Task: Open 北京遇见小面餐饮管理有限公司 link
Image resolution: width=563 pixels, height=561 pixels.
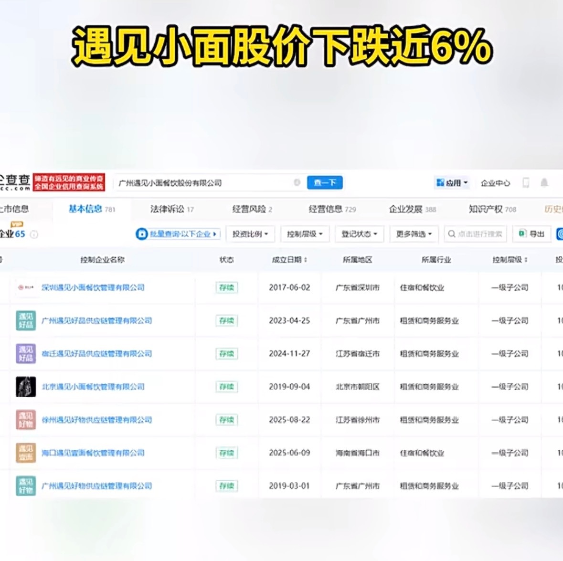Action: point(93,387)
